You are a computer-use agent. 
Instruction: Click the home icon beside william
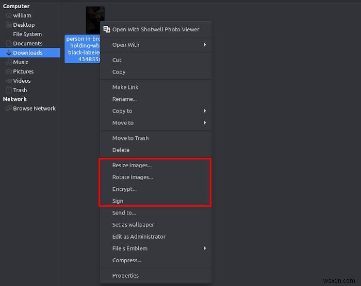pyautogui.click(x=9, y=15)
